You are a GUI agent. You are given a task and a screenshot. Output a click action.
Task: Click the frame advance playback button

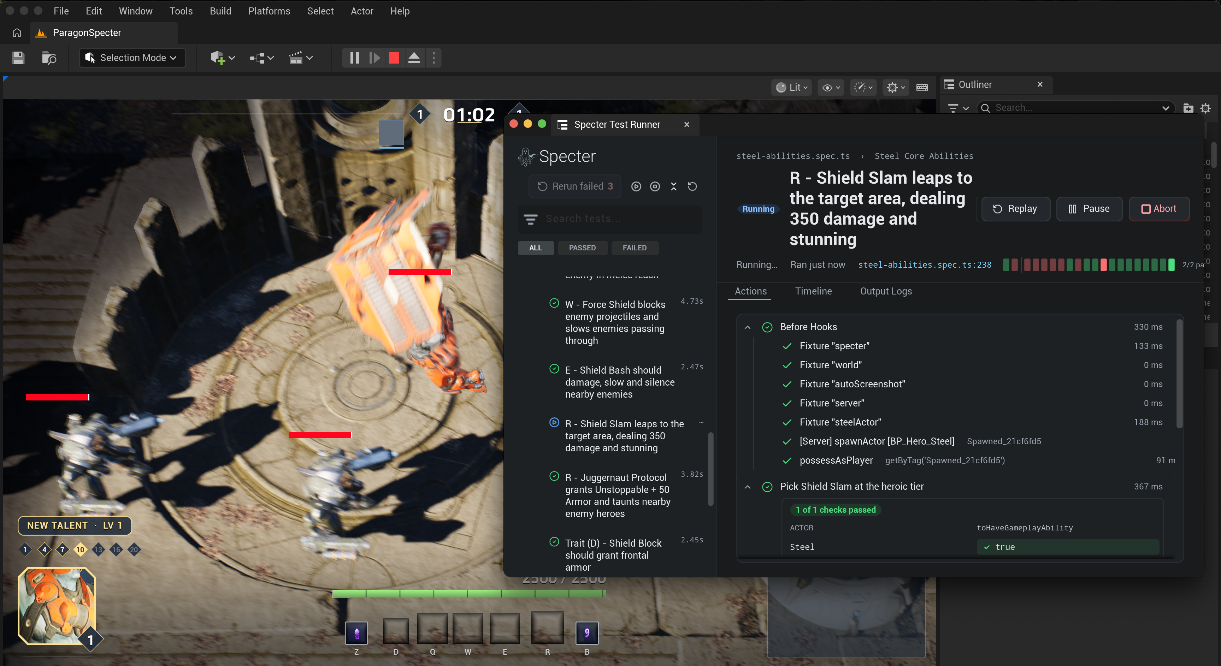coord(374,58)
